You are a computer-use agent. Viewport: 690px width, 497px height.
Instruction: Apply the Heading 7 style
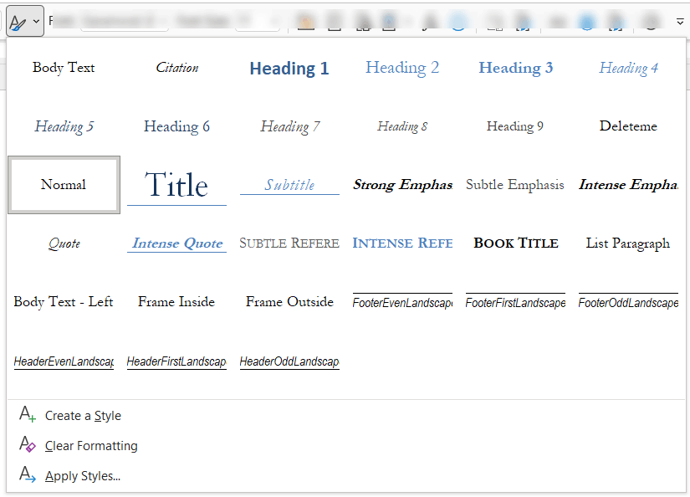[289, 126]
